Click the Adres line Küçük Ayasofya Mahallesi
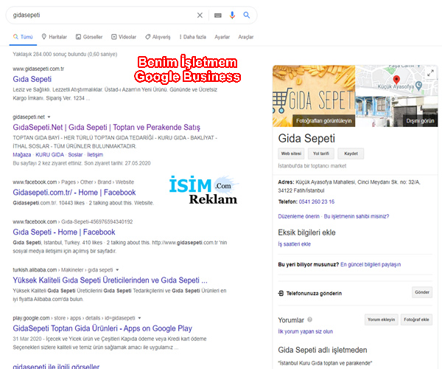The height and width of the screenshot is (369, 442). tap(349, 186)
